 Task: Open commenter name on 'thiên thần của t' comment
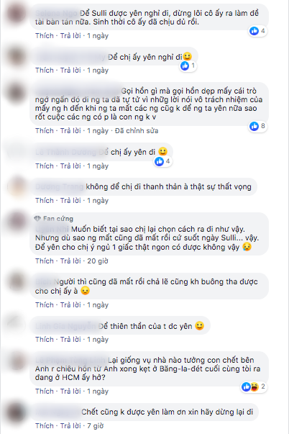(65, 326)
